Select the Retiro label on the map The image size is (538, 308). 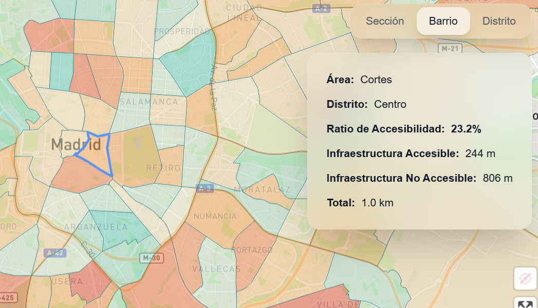coord(163,168)
